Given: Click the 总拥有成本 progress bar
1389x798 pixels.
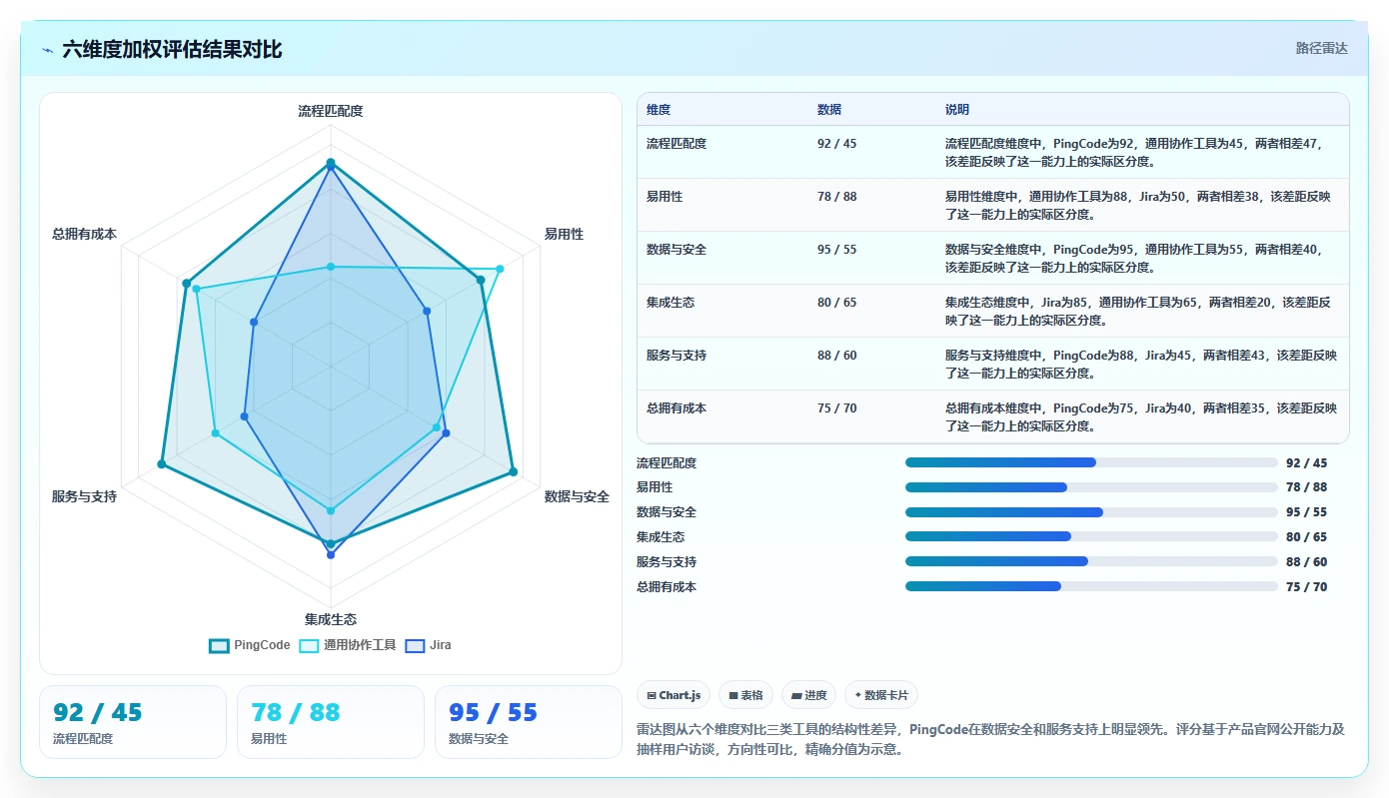Looking at the screenshot, I should (1091, 586).
